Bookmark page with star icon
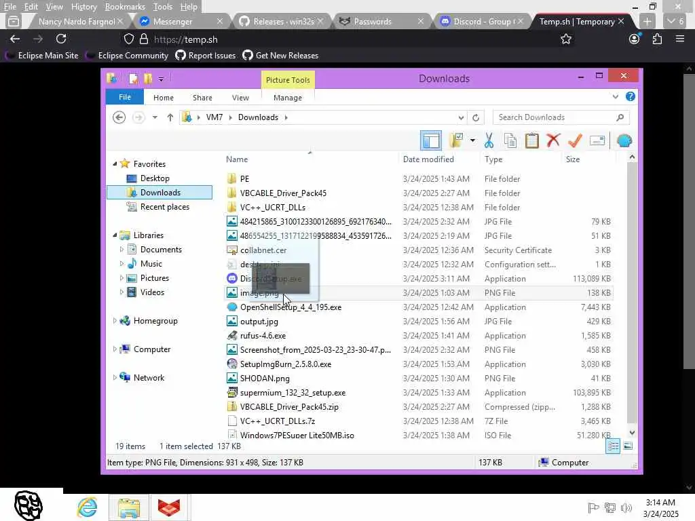 [566, 39]
